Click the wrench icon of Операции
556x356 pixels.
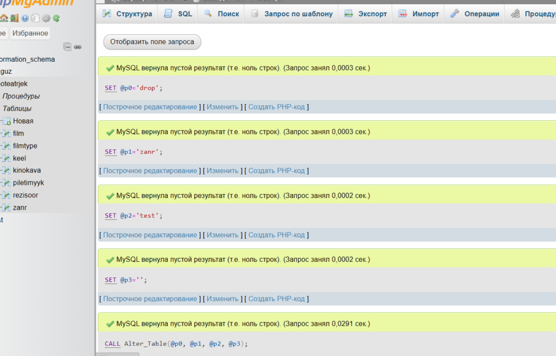pyautogui.click(x=455, y=14)
